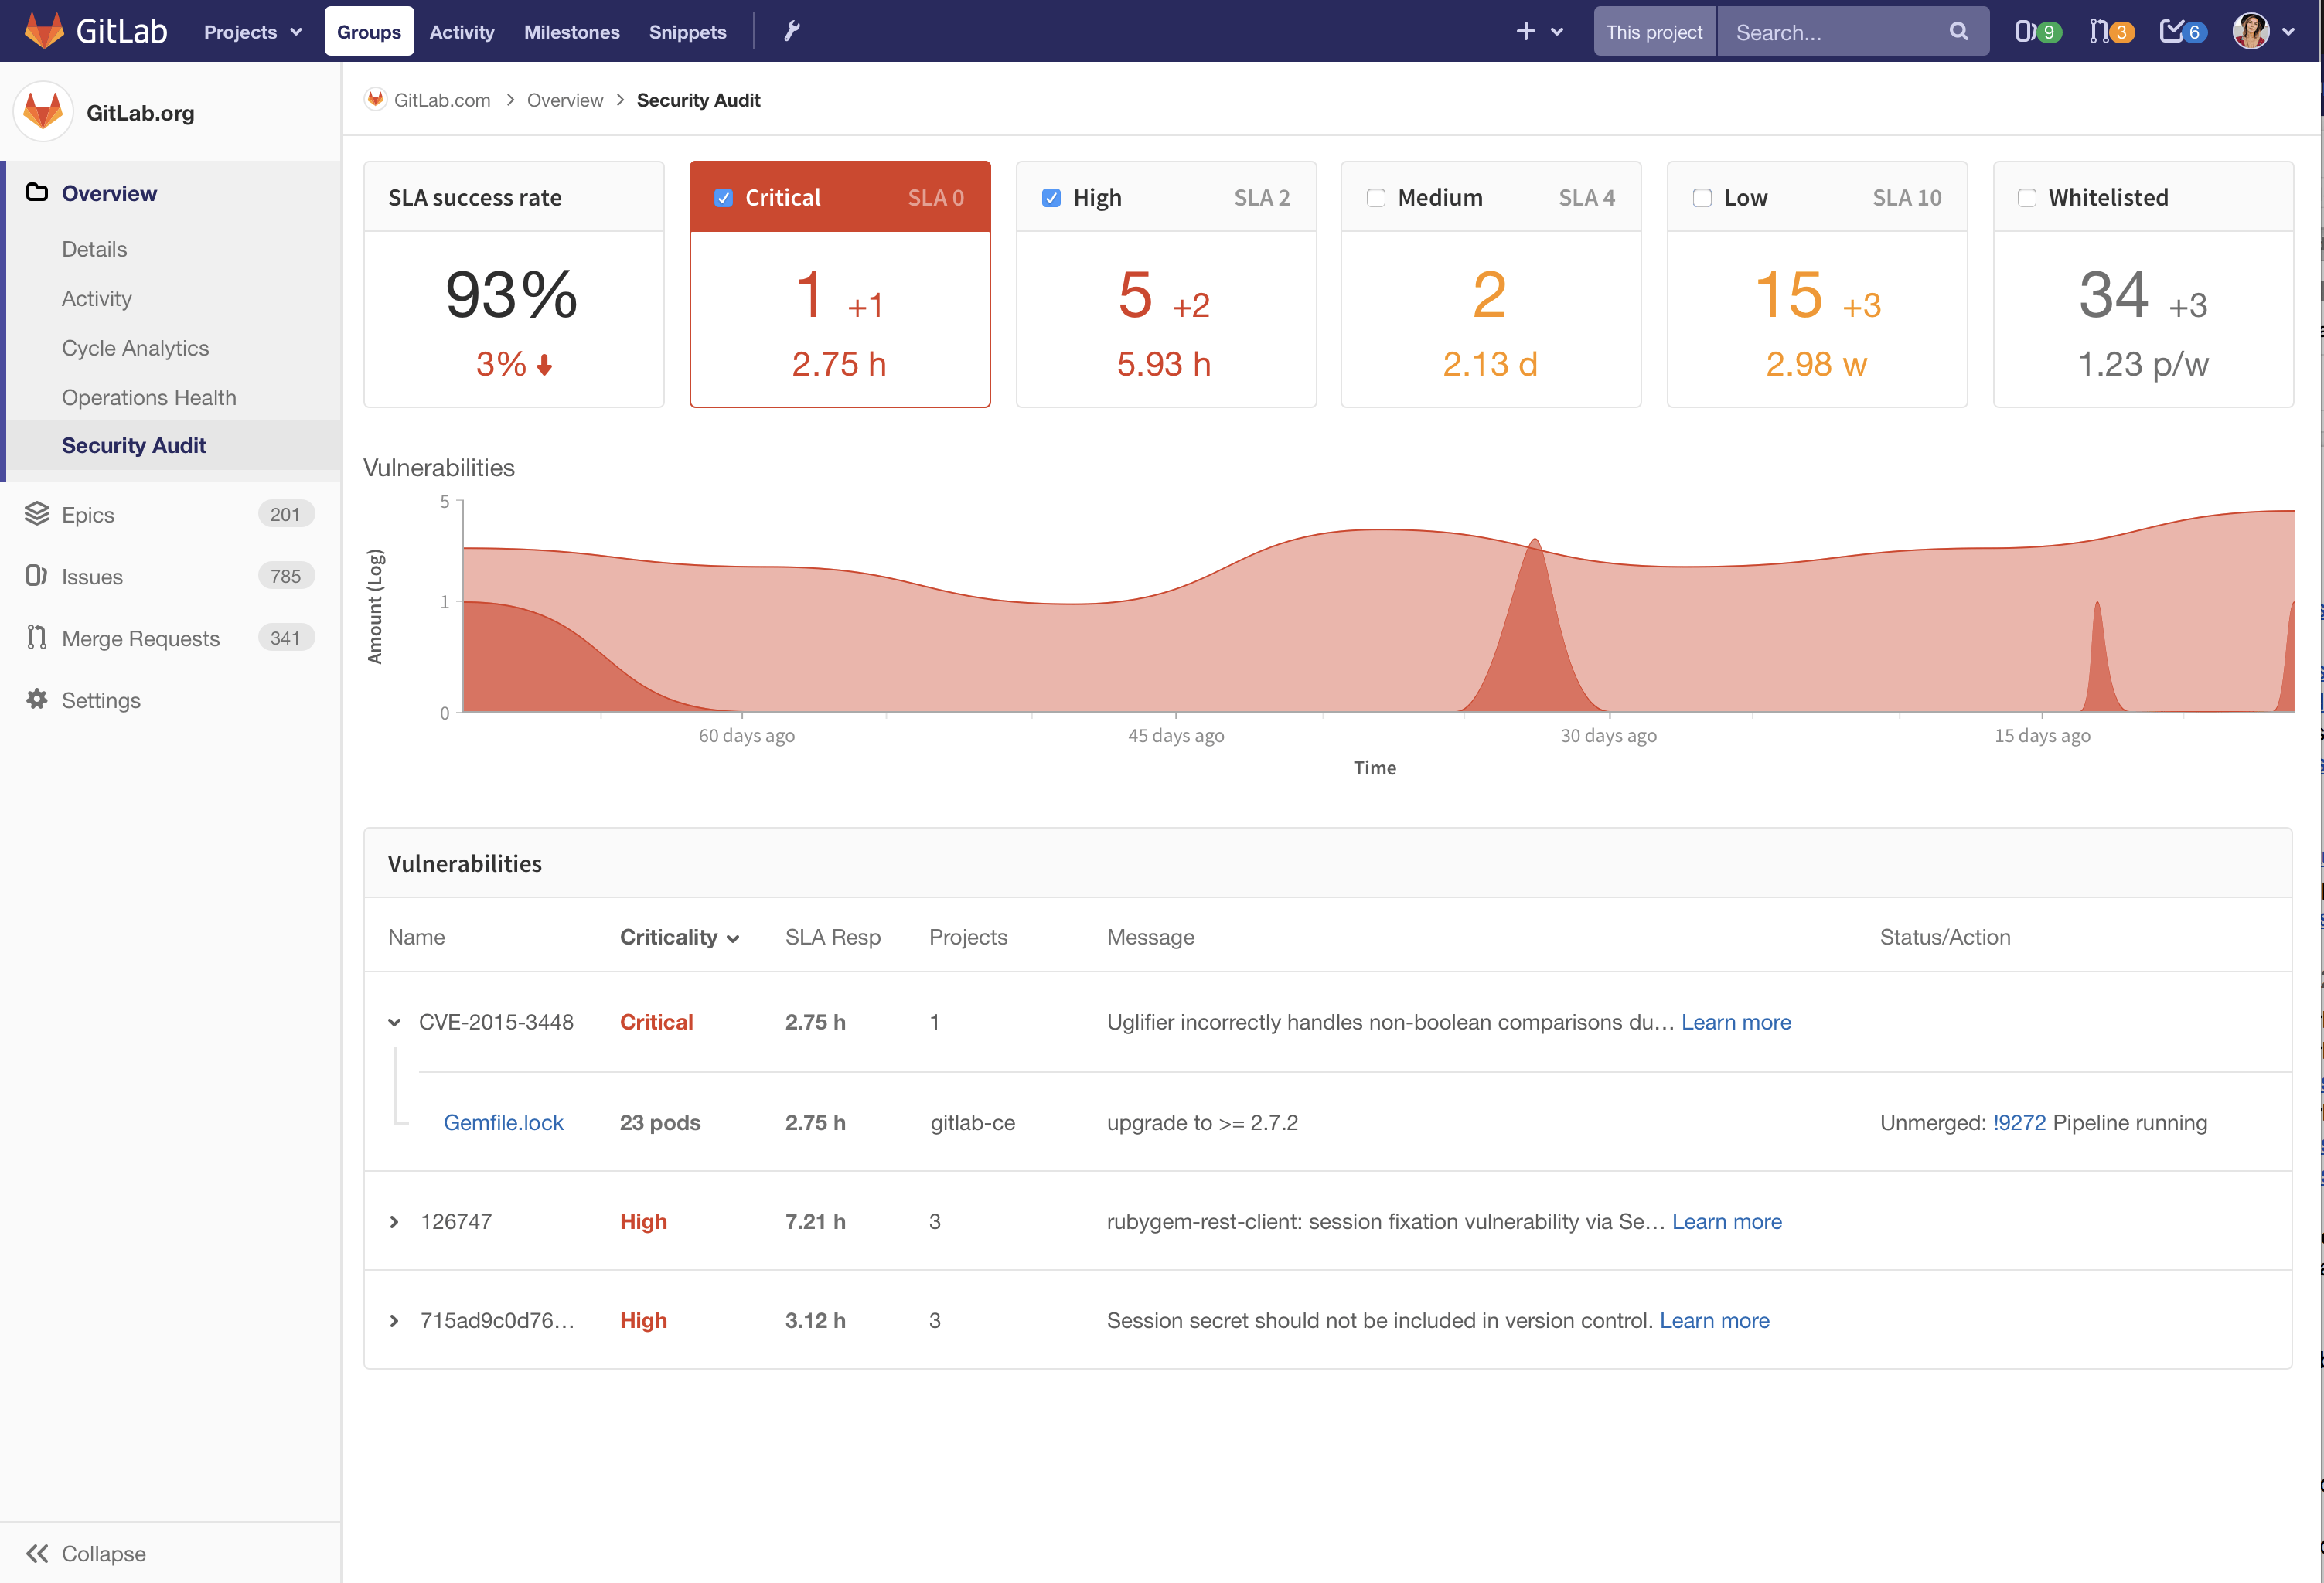This screenshot has height=1583, width=2324.
Task: Open Cycle Analytics in the sidebar
Action: pyautogui.click(x=135, y=348)
